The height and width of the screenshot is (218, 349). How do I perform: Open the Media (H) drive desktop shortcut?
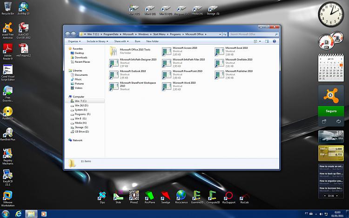tap(197, 10)
